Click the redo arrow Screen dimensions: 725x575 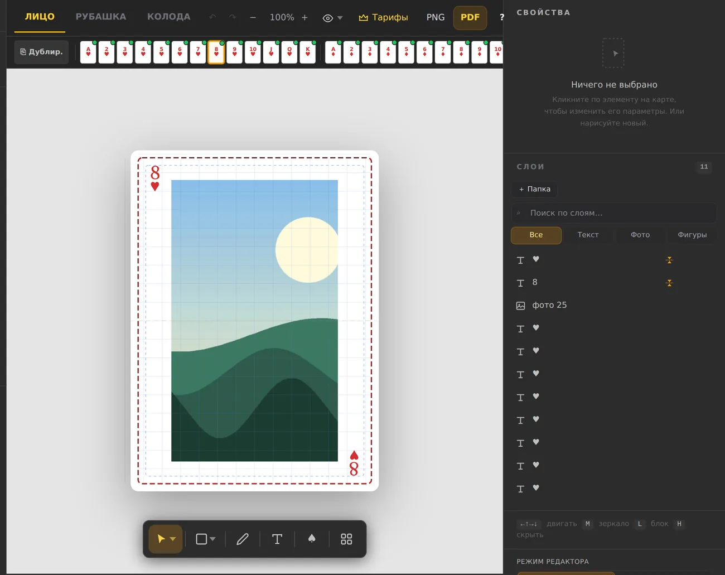coord(233,17)
